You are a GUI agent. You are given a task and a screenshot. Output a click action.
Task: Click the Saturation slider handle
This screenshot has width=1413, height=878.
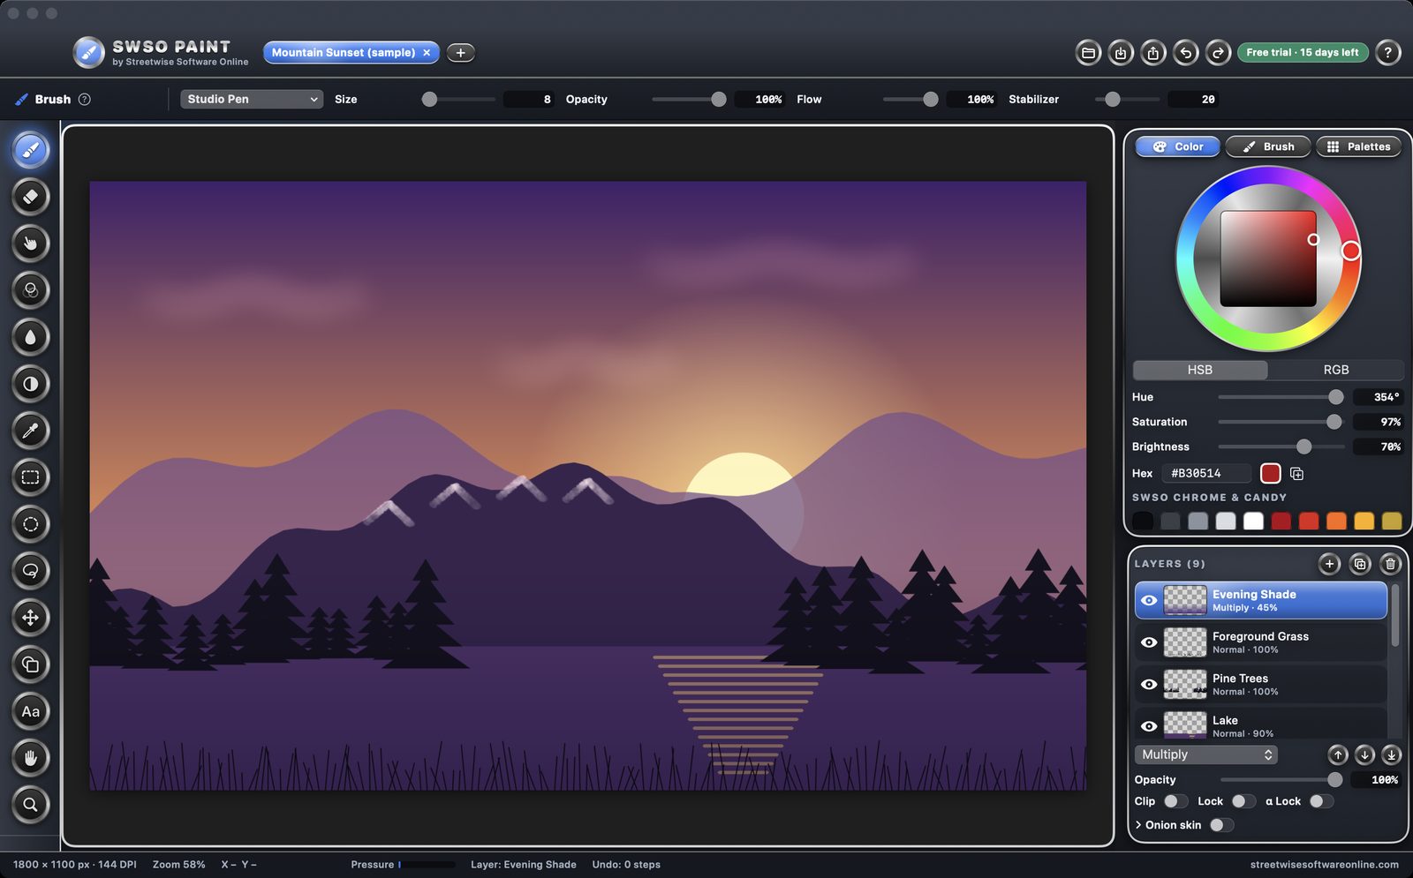click(1334, 422)
